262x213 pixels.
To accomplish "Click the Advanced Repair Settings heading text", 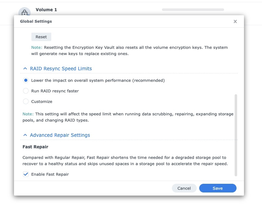I will 60,135.
